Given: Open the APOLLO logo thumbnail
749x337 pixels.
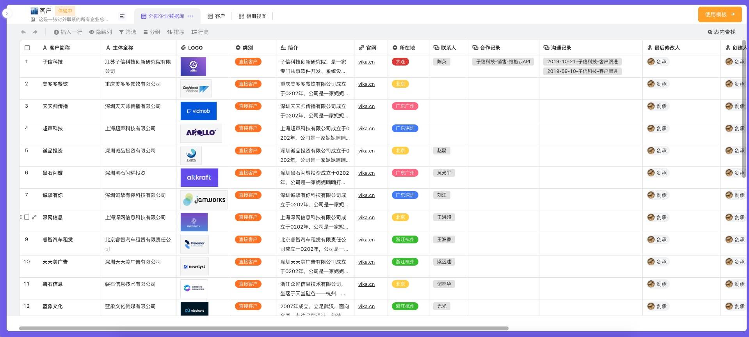Looking at the screenshot, I should pyautogui.click(x=201, y=133).
